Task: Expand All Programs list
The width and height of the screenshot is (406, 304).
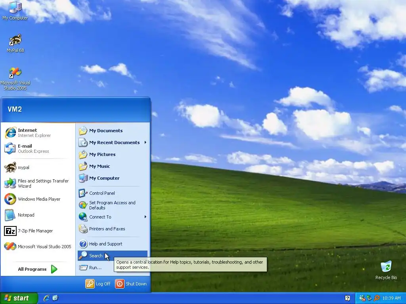Action: pyautogui.click(x=38, y=269)
